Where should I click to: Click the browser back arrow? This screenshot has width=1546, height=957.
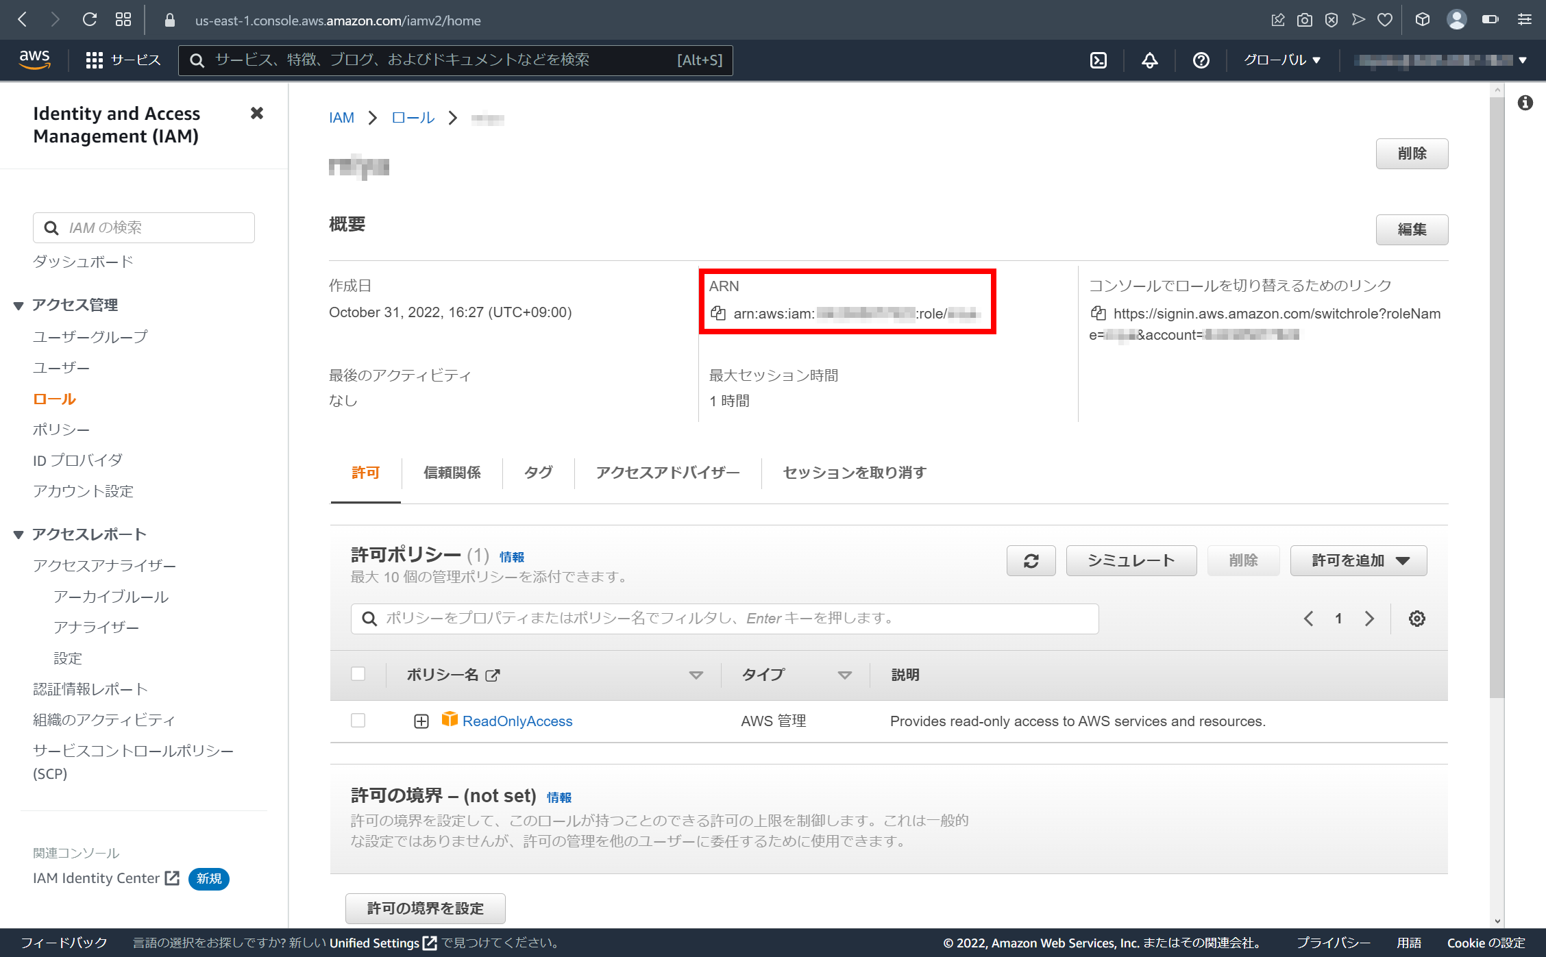point(23,20)
